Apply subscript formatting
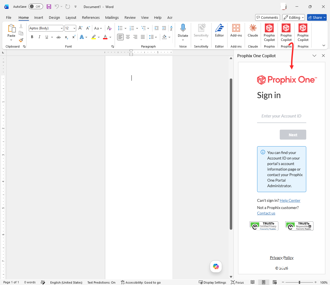The image size is (330, 285). pos(66,37)
